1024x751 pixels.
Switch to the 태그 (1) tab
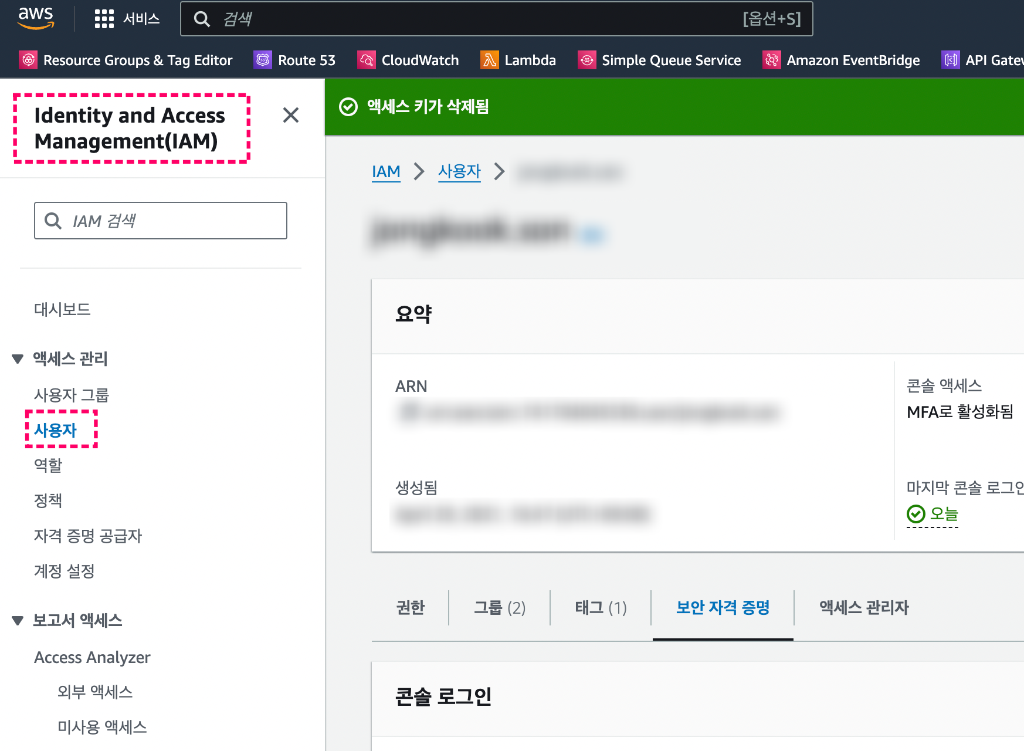pyautogui.click(x=601, y=607)
